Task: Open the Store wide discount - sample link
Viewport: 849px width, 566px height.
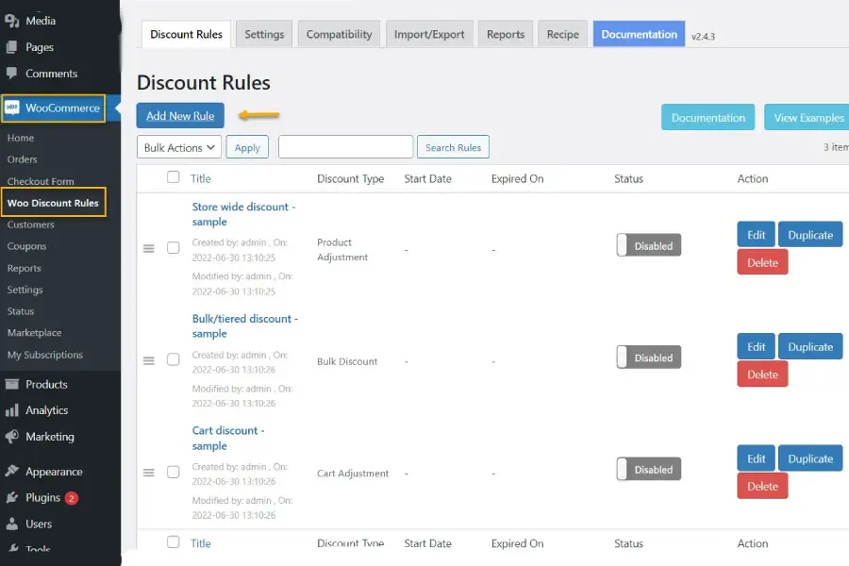Action: 243,214
